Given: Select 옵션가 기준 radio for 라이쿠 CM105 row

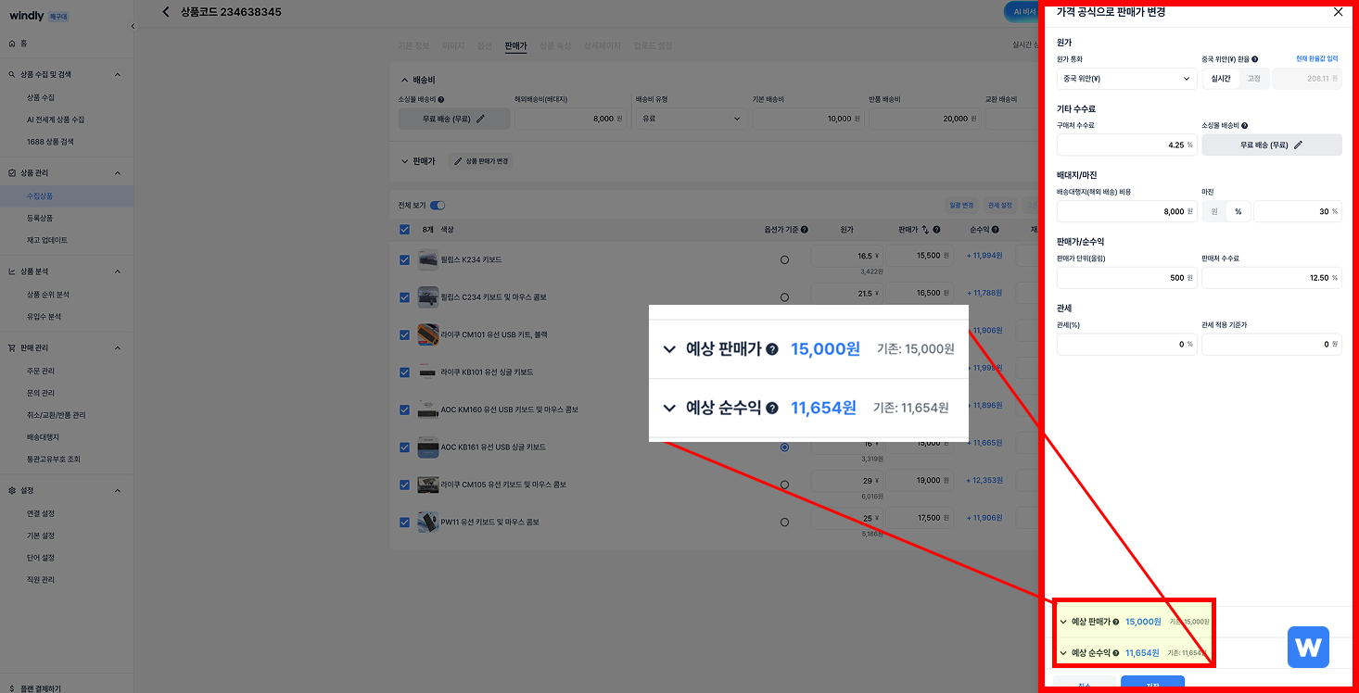Looking at the screenshot, I should 785,485.
